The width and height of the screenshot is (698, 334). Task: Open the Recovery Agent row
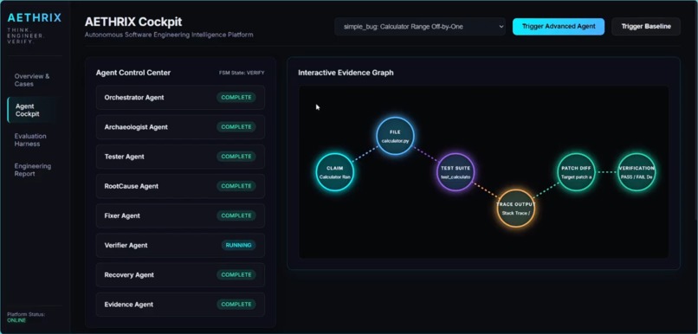[180, 275]
